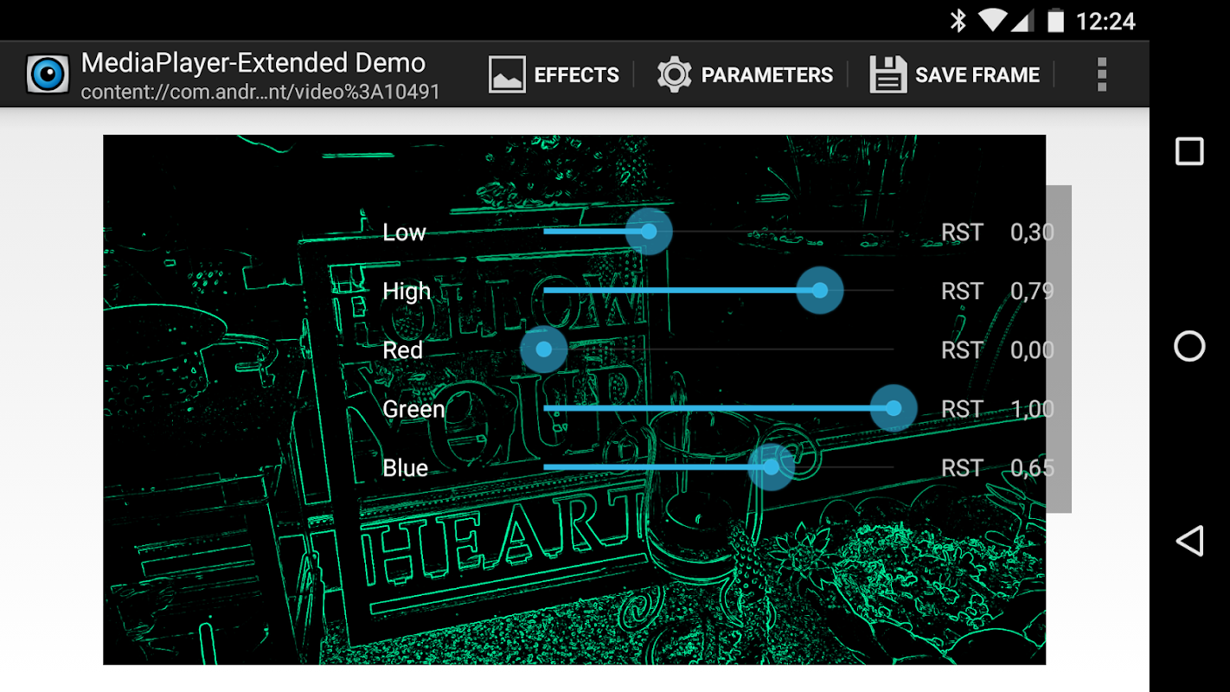The height and width of the screenshot is (692, 1230).
Task: Click the Green slider handle
Action: (x=894, y=408)
